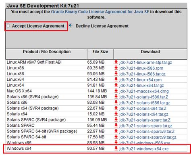The image size is (191, 157).
Task: Click download arrow icon for linux-x64.rpm
Action: click(x=116, y=80)
